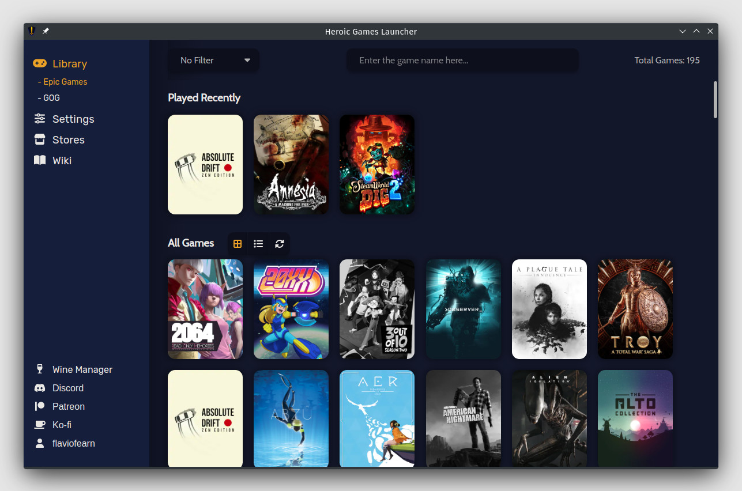742x491 pixels.
Task: Click the Wine Manager glass icon
Action: point(40,369)
